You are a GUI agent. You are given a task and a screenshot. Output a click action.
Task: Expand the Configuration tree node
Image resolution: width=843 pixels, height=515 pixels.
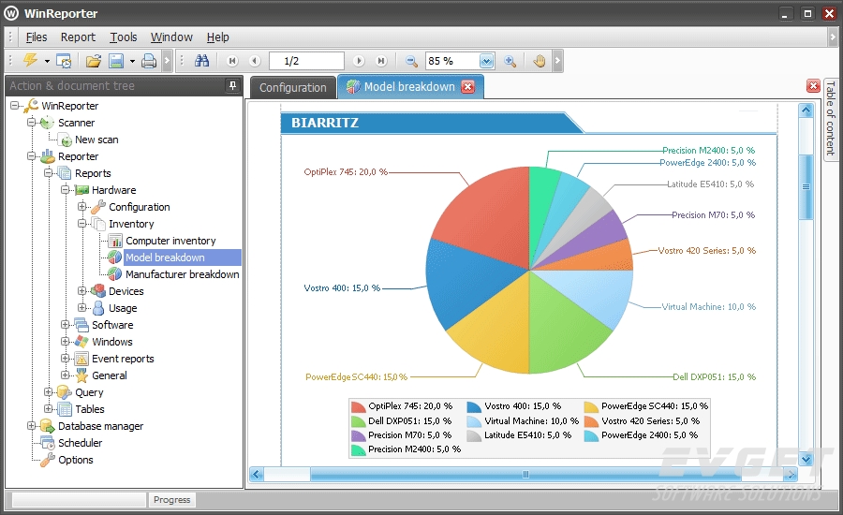tap(81, 206)
